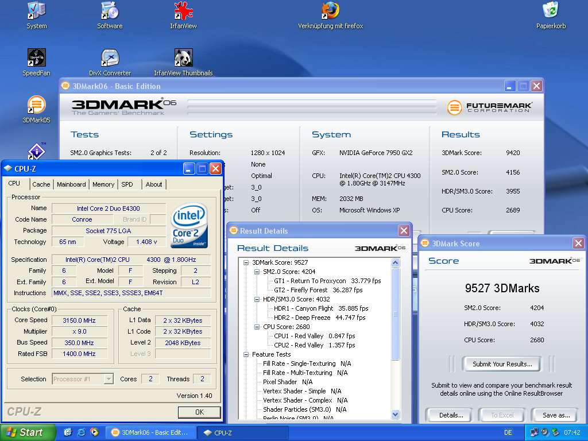Click the Name field Intel Core 2 Duo E4300

(109, 208)
